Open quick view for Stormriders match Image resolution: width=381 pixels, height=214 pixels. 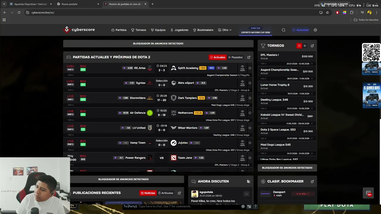coord(242,98)
